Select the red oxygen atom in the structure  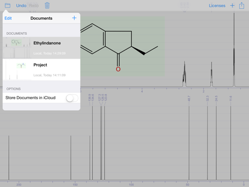coord(118,69)
